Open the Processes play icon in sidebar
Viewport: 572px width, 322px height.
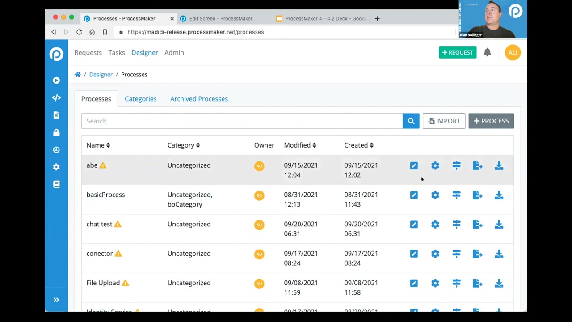click(56, 80)
